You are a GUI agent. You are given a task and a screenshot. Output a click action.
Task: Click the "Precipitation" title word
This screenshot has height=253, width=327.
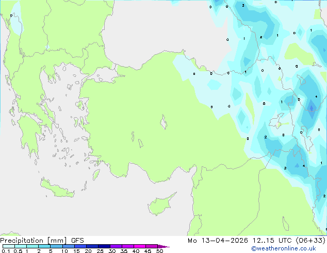pos(22,241)
